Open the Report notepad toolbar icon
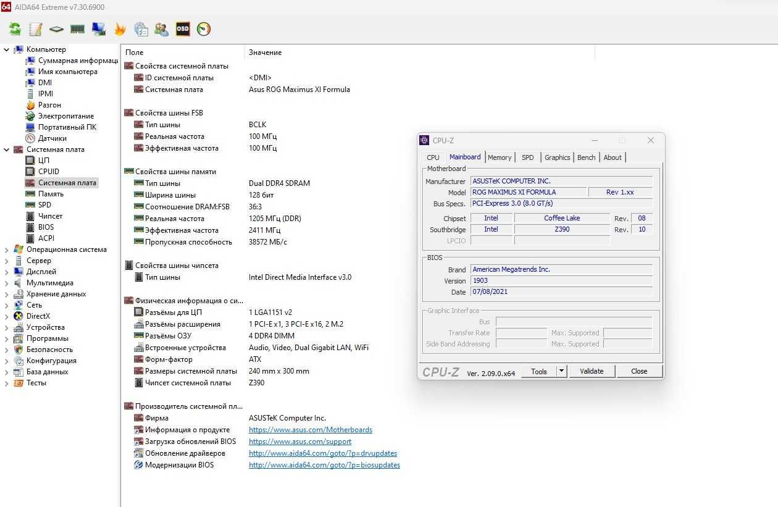 [x=36, y=29]
